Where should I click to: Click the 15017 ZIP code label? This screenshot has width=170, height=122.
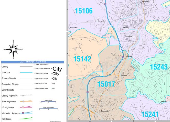tap(106, 84)
